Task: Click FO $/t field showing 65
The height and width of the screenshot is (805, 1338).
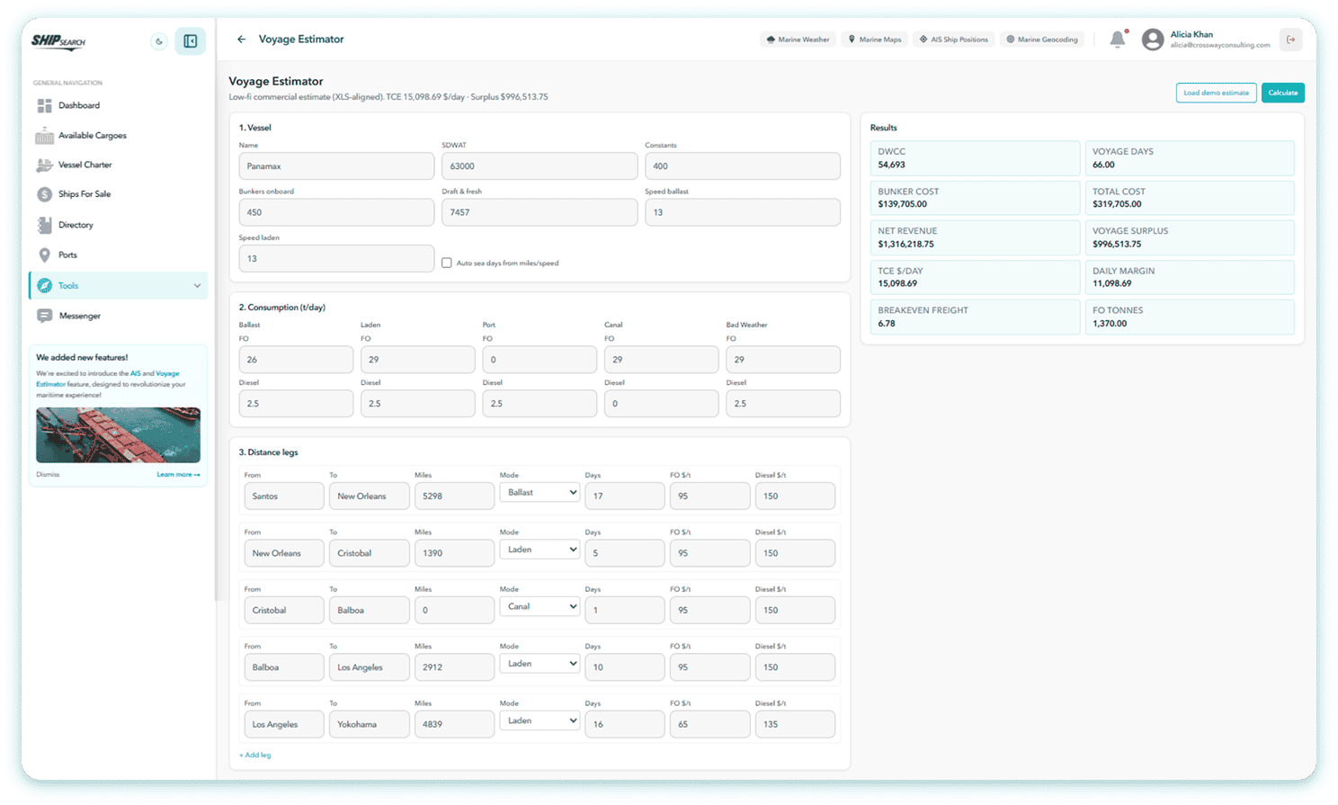Action: click(709, 725)
